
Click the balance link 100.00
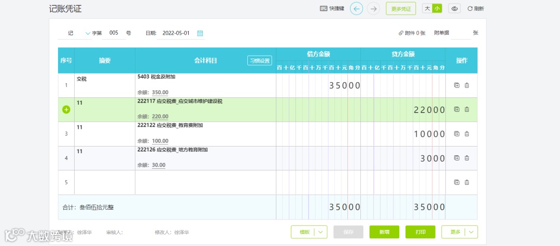(160, 141)
